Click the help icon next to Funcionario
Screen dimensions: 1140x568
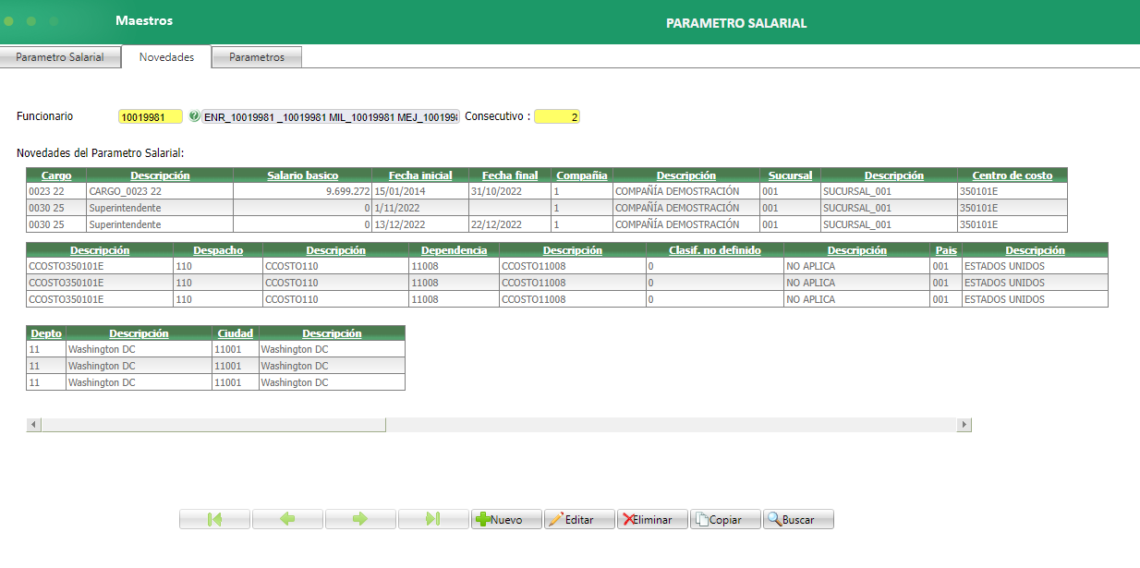pyautogui.click(x=194, y=116)
